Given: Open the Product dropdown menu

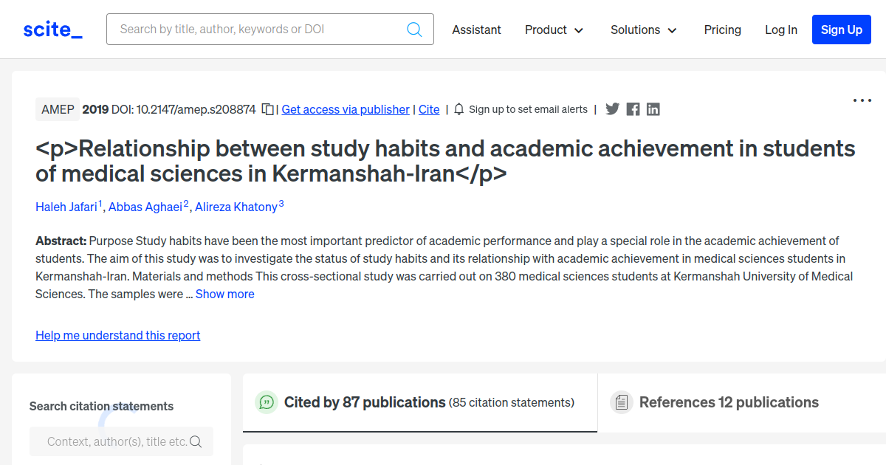Looking at the screenshot, I should point(554,30).
